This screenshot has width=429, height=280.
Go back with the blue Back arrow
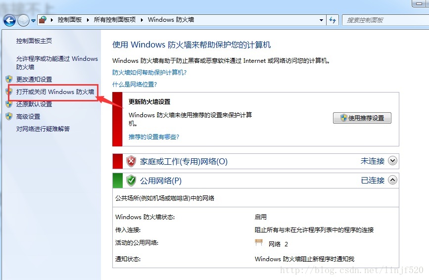click(x=9, y=20)
